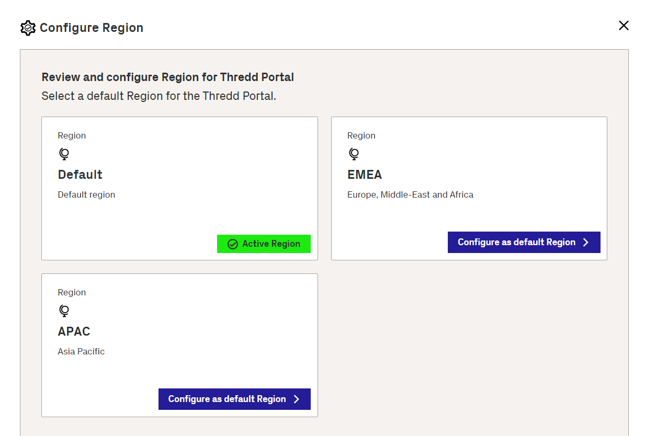Close the Configure Region dialog
This screenshot has height=436, width=645.
[x=624, y=26]
